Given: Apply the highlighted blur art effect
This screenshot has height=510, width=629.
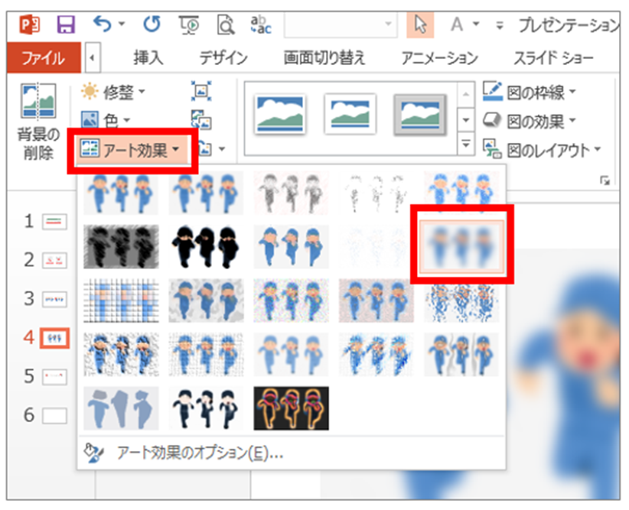Looking at the screenshot, I should coord(461,246).
